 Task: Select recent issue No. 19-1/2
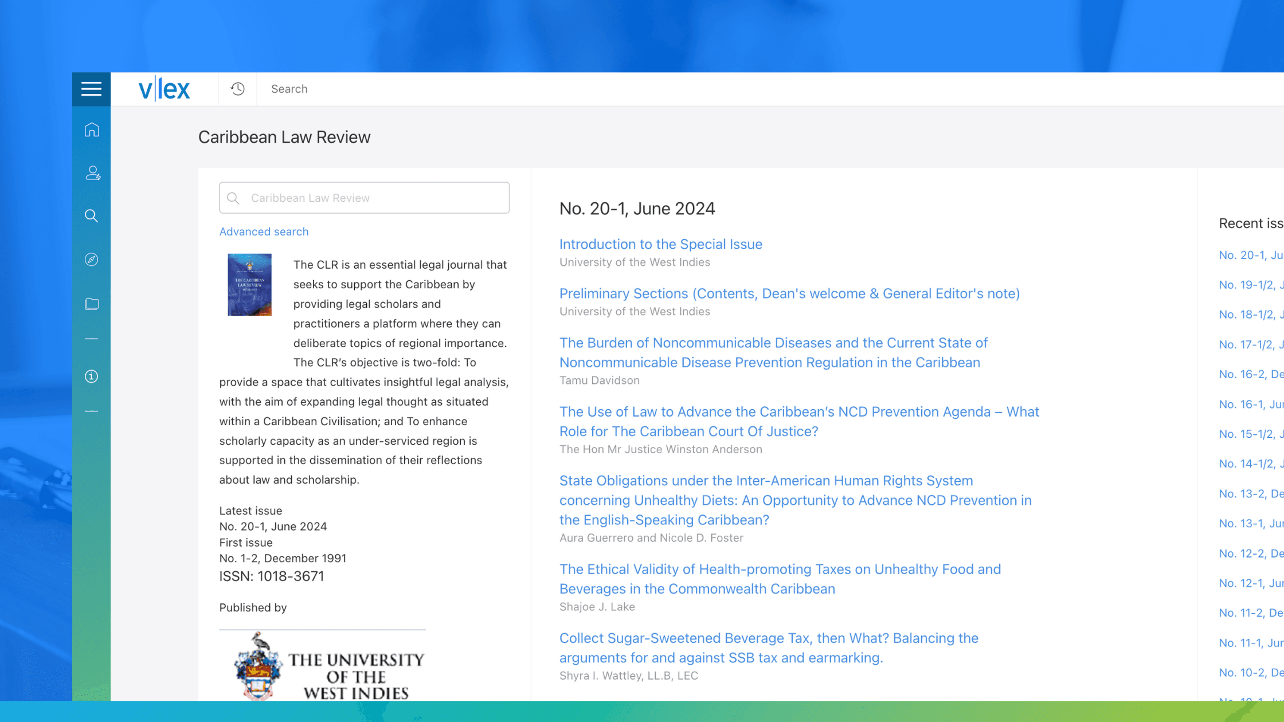1251,285
